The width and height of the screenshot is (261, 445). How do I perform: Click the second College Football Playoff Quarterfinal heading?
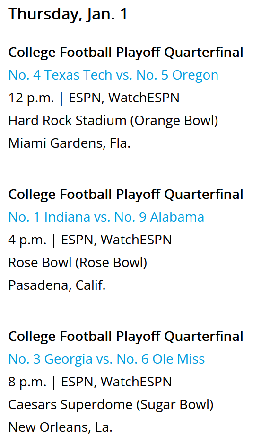click(x=126, y=195)
